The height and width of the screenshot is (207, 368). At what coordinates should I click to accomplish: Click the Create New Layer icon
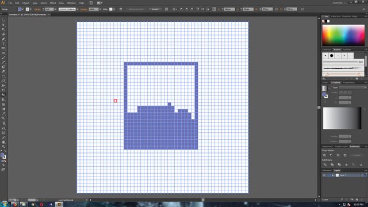(x=356, y=200)
